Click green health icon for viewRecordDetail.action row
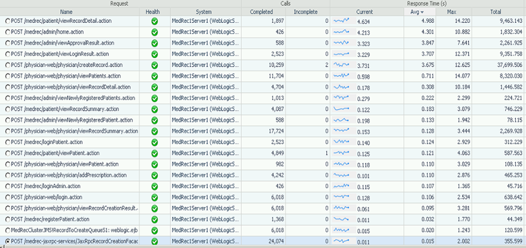526x248 pixels. [x=154, y=21]
